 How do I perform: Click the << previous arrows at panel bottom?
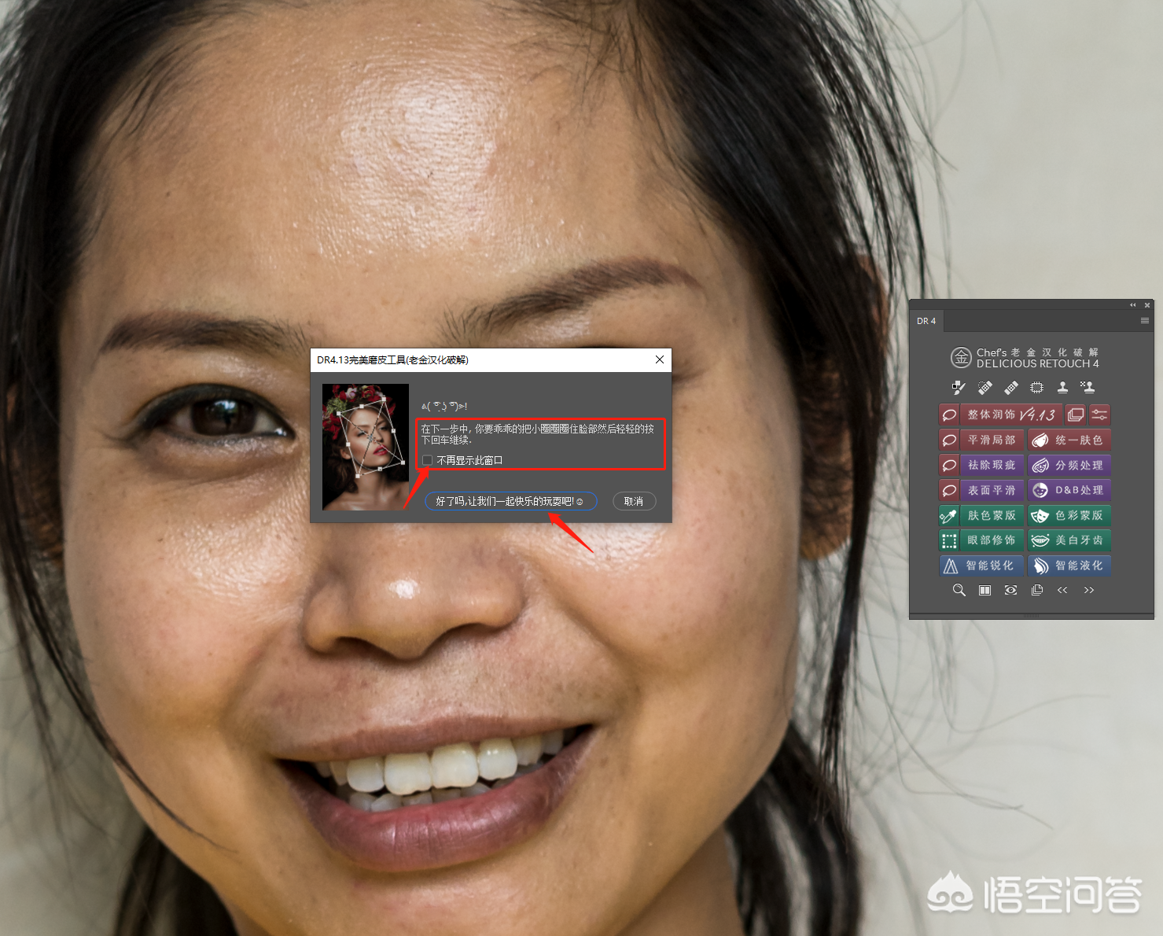[1062, 590]
